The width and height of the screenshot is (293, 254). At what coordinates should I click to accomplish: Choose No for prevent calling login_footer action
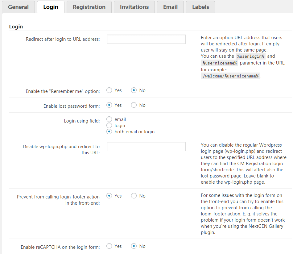coord(134,196)
